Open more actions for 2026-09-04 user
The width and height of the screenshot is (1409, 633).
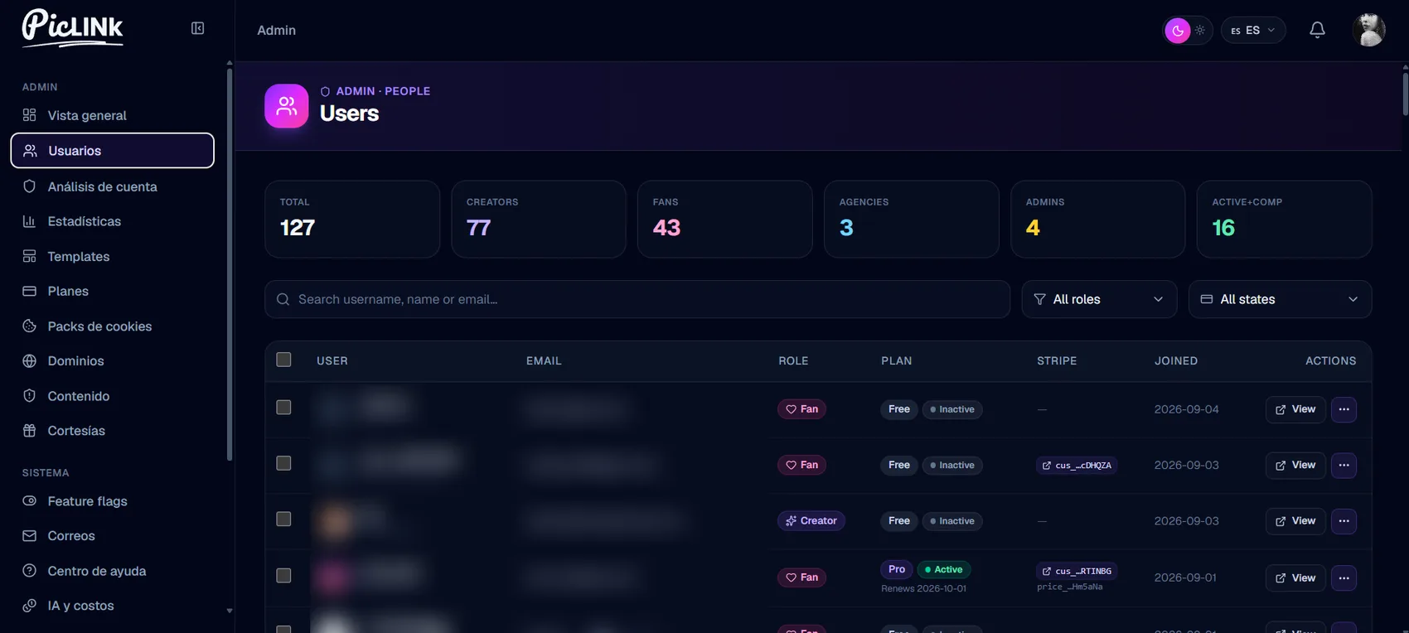(x=1344, y=409)
